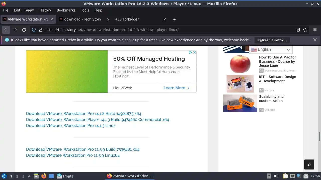The height and width of the screenshot is (180, 321).
Task: Switch to virtual desktop 4
Action: 29,176
